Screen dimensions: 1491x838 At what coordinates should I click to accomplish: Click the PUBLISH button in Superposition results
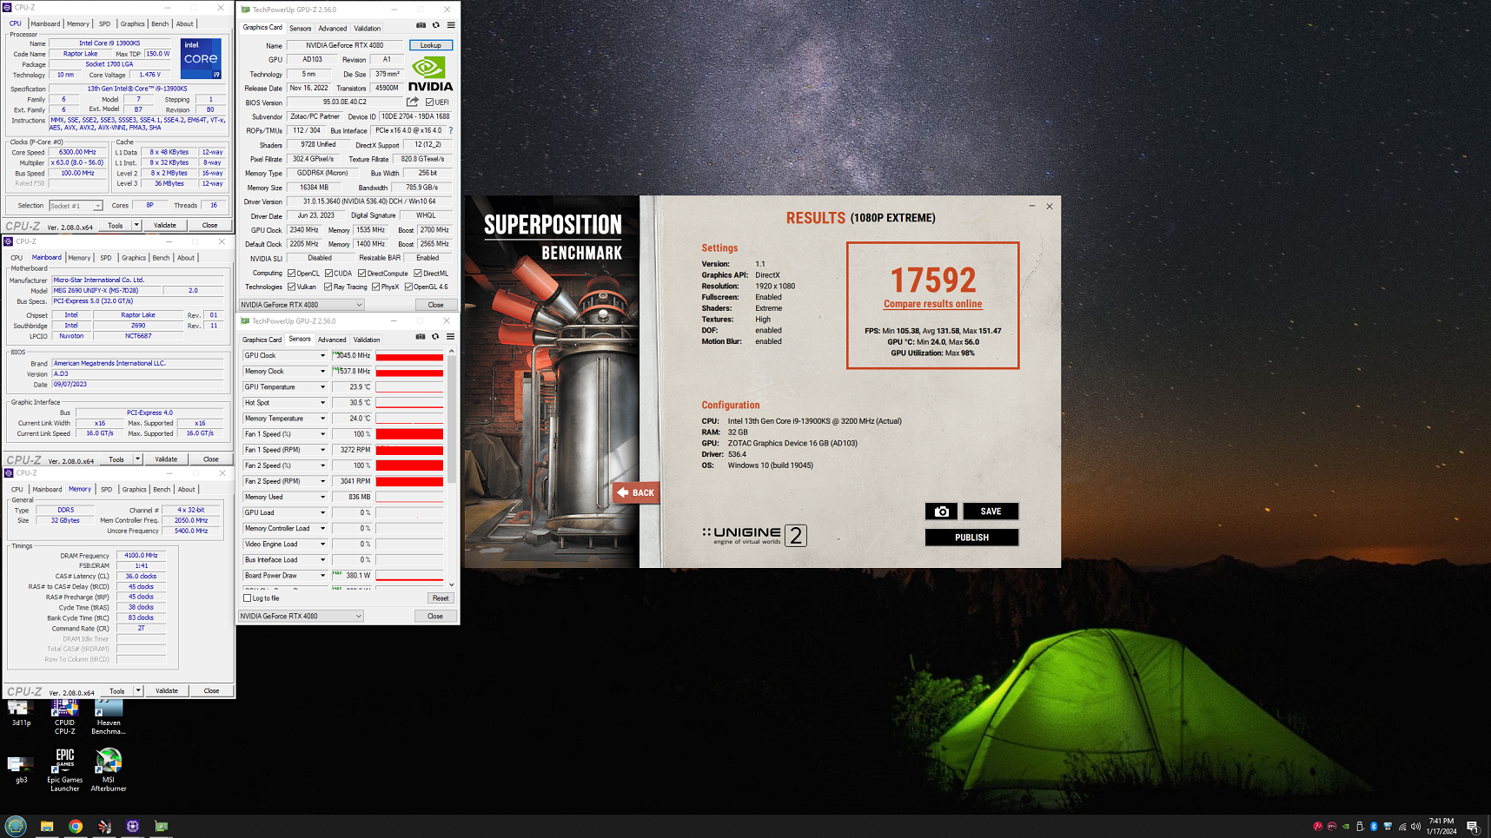[x=971, y=538]
